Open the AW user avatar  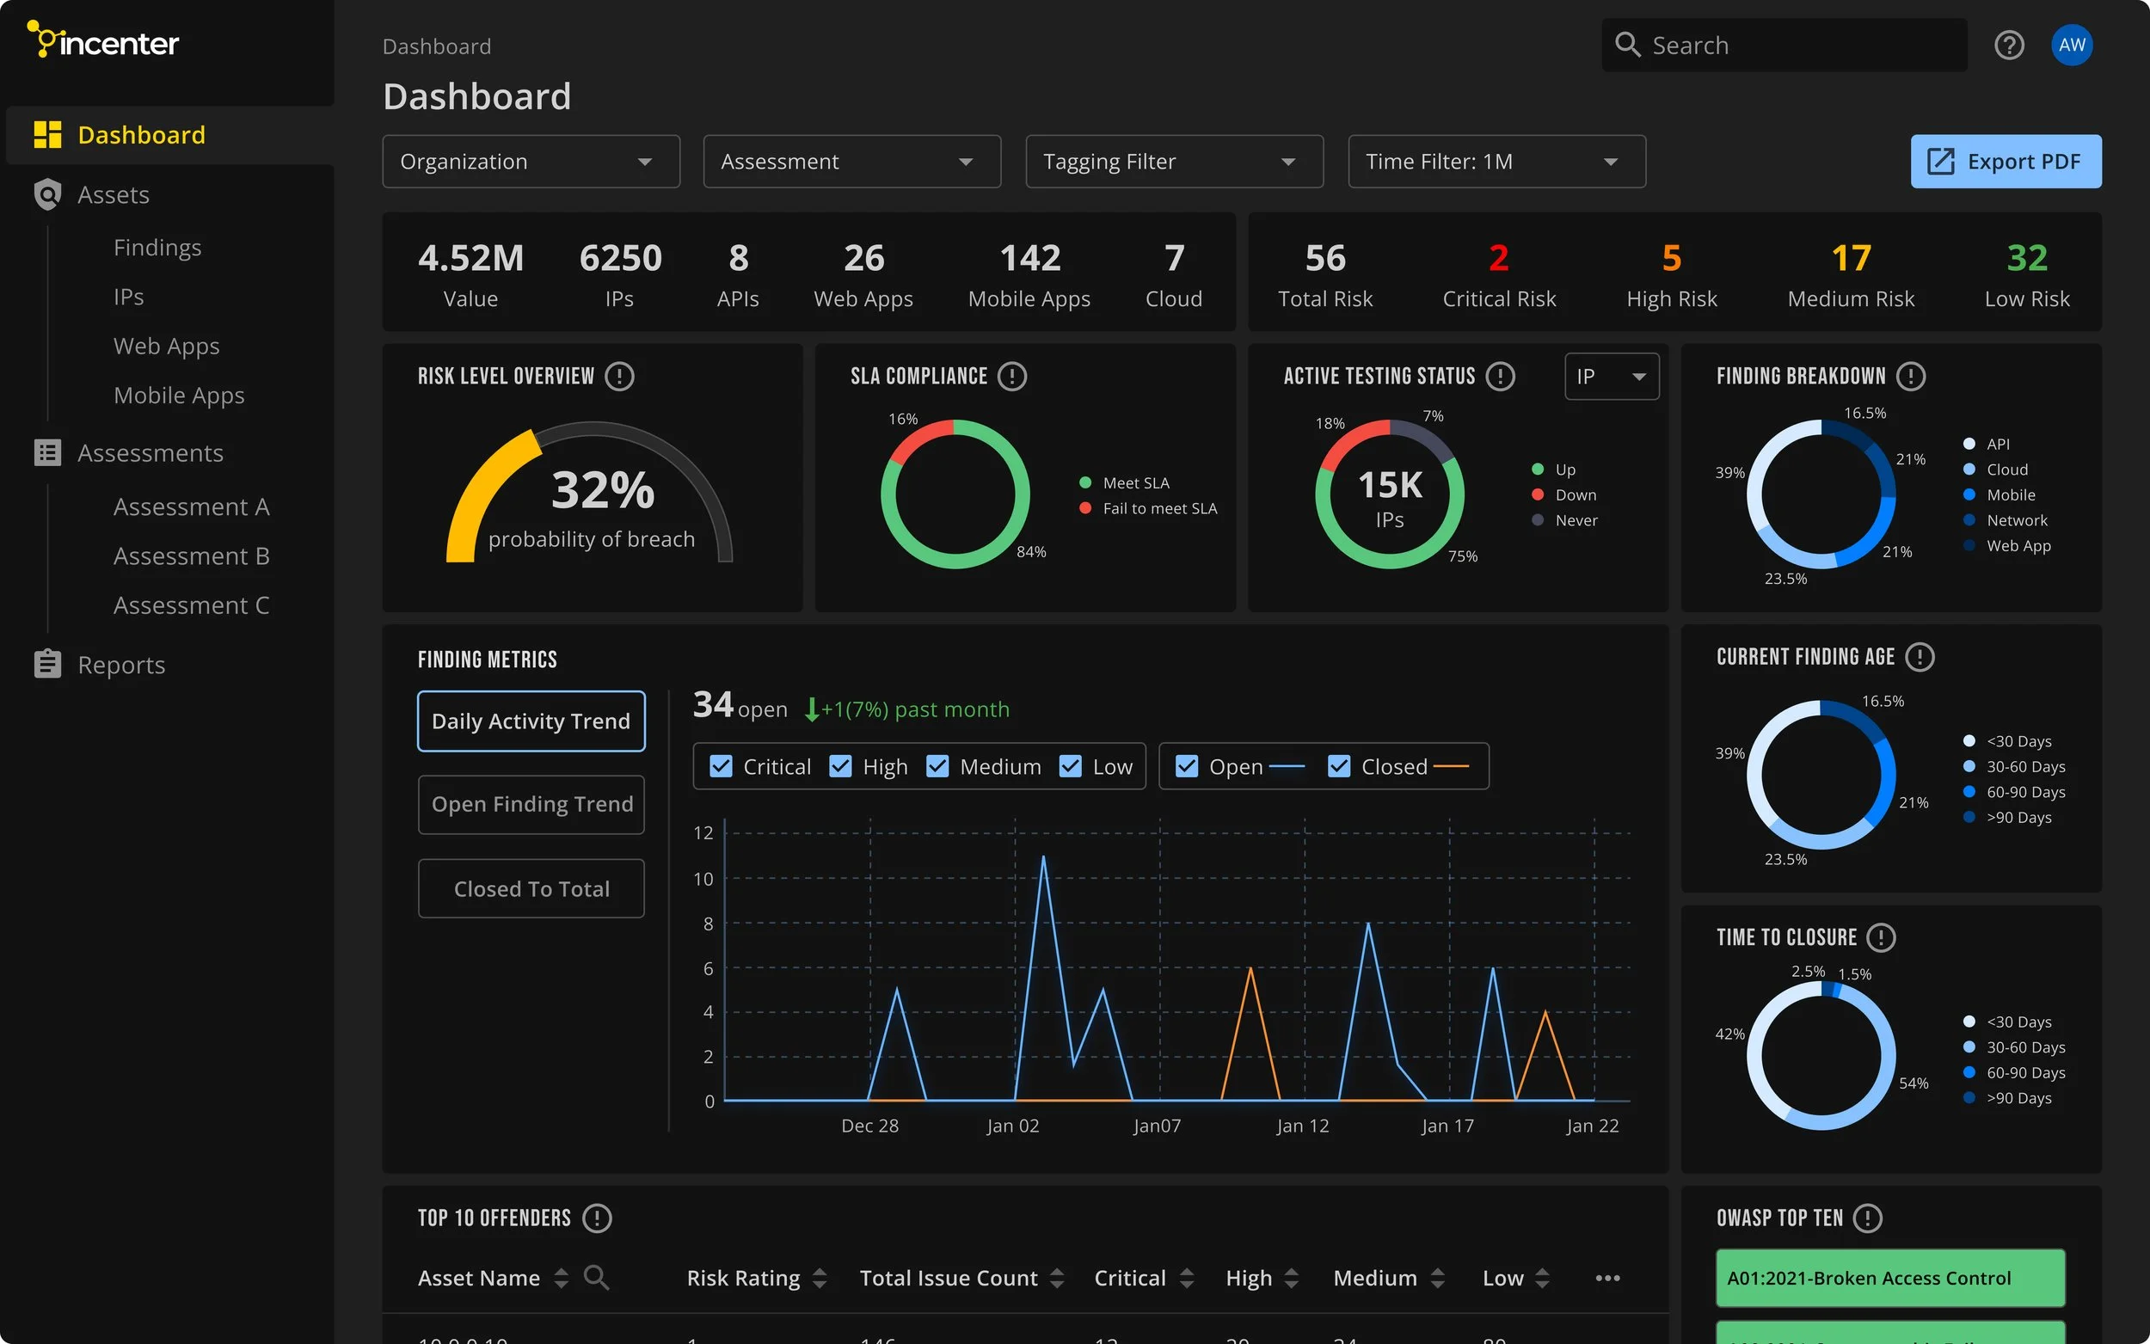coord(2071,46)
